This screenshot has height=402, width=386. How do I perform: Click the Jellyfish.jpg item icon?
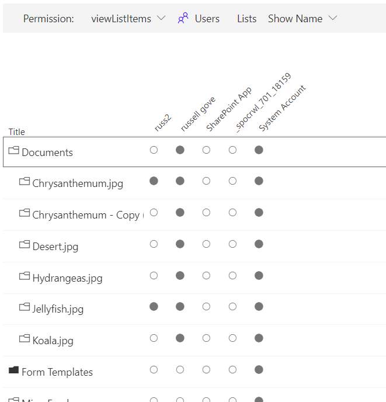click(24, 307)
